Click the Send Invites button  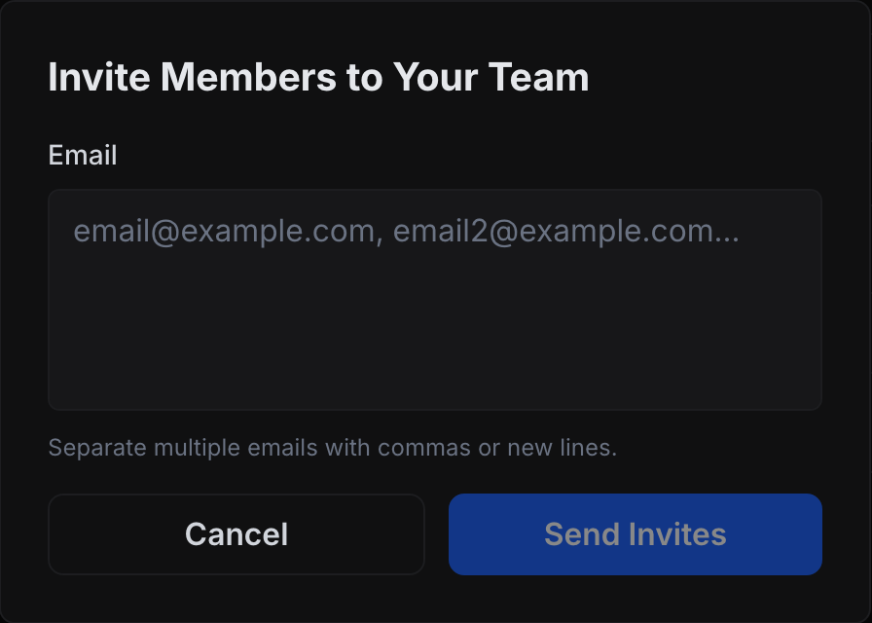click(x=635, y=534)
